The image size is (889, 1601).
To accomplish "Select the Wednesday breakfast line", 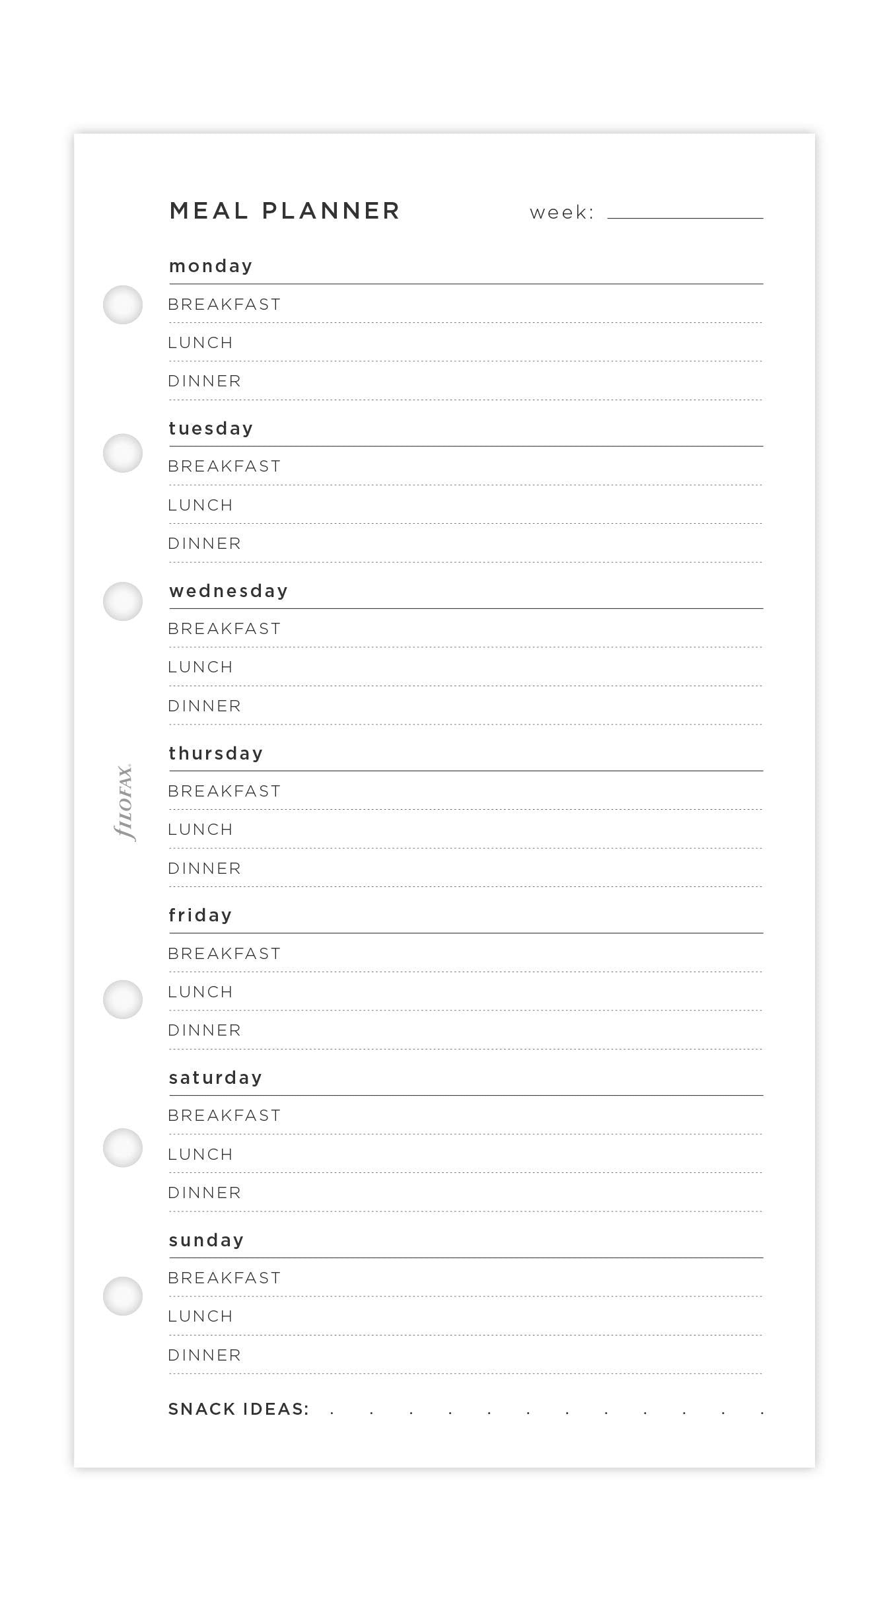I will pyautogui.click(x=466, y=629).
